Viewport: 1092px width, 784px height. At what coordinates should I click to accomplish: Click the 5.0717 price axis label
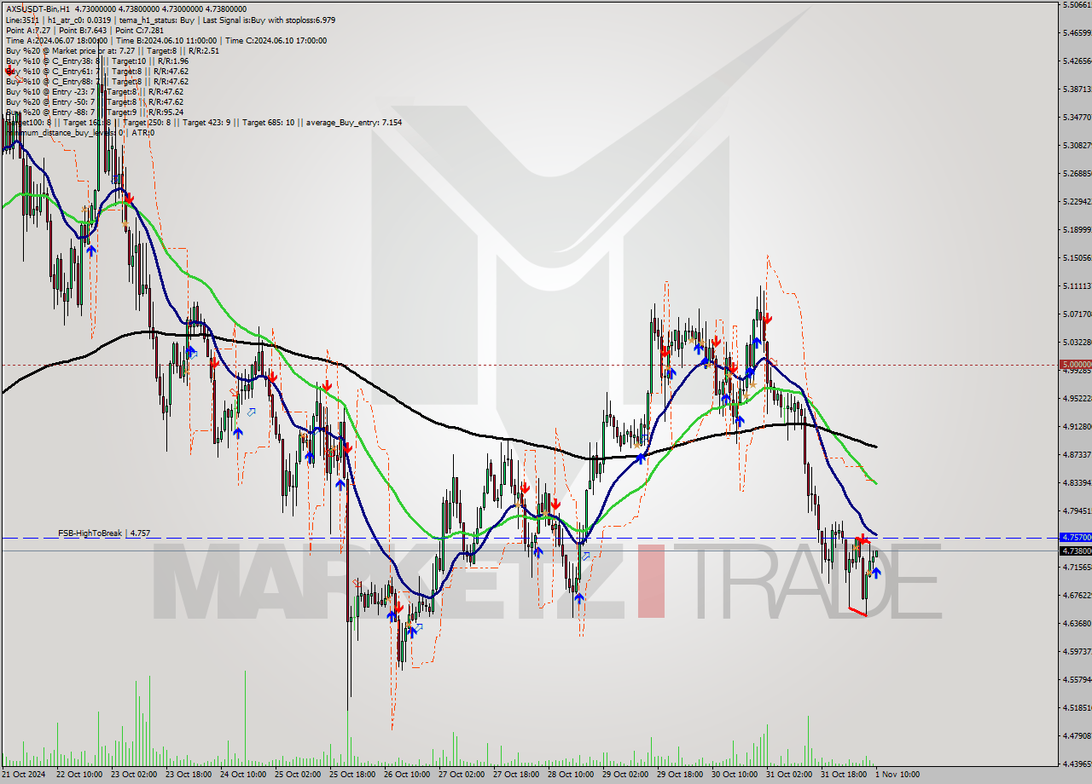tap(1076, 314)
